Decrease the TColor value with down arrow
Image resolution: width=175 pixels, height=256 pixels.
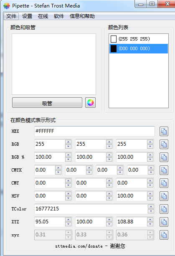[x=151, y=211]
